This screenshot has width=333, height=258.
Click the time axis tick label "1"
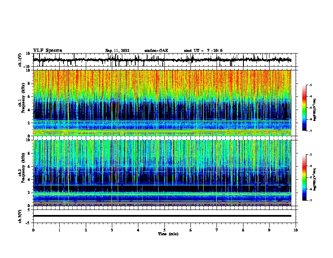(x=59, y=230)
